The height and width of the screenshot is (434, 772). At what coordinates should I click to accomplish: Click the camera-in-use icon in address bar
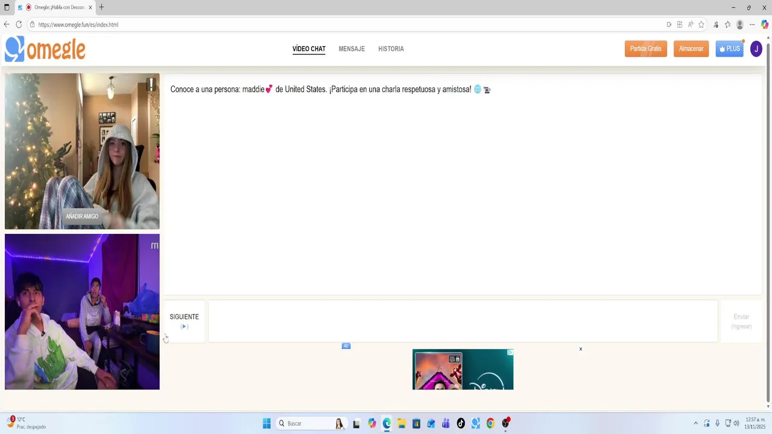pyautogui.click(x=669, y=25)
